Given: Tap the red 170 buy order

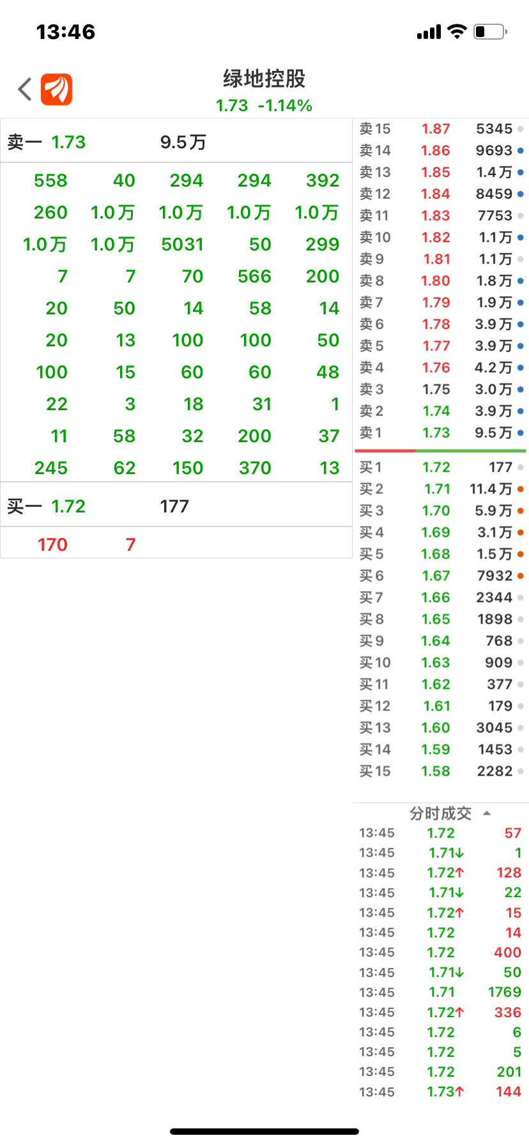Looking at the screenshot, I should (52, 545).
